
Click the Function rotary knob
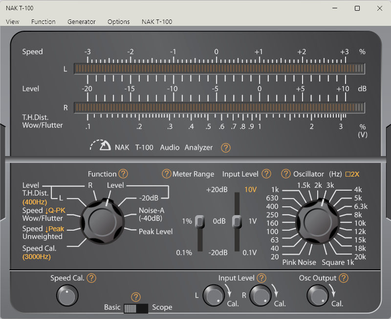coord(103,222)
